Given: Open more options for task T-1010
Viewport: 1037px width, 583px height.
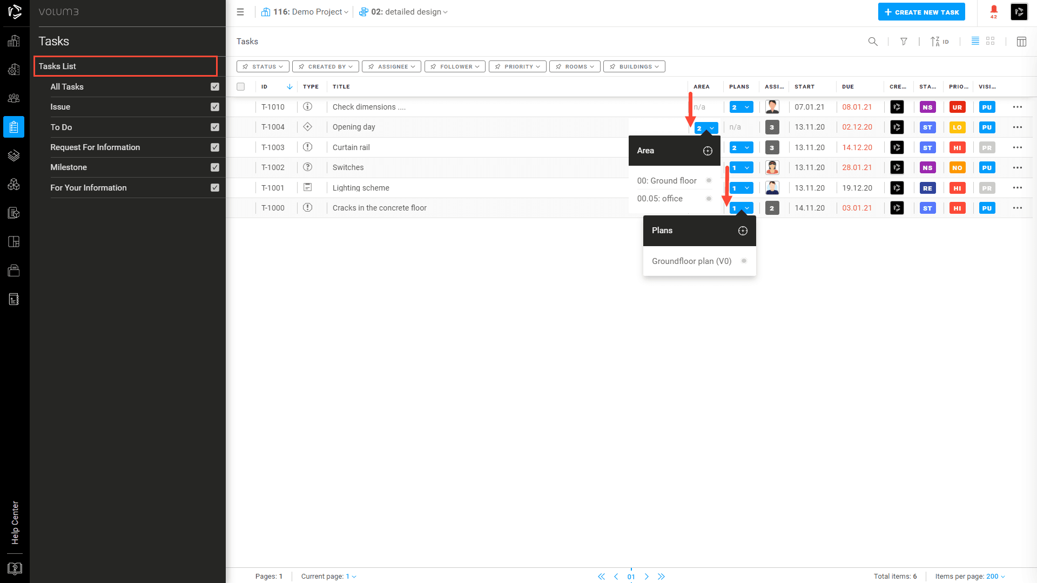Looking at the screenshot, I should pyautogui.click(x=1018, y=107).
